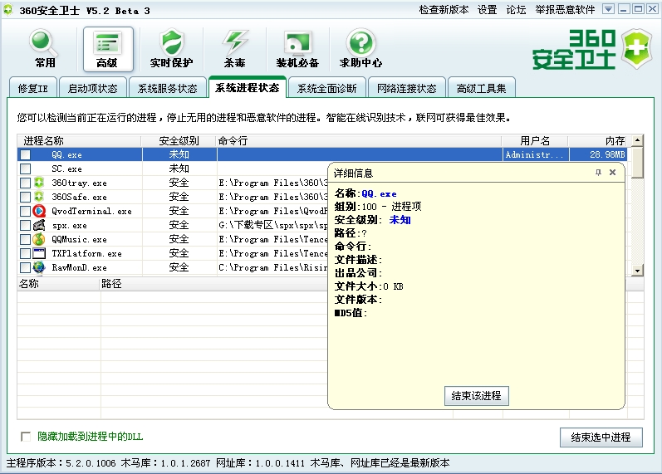Check the QvodTerminal.exe checkbox
This screenshot has height=474, width=662.
pyautogui.click(x=25, y=211)
